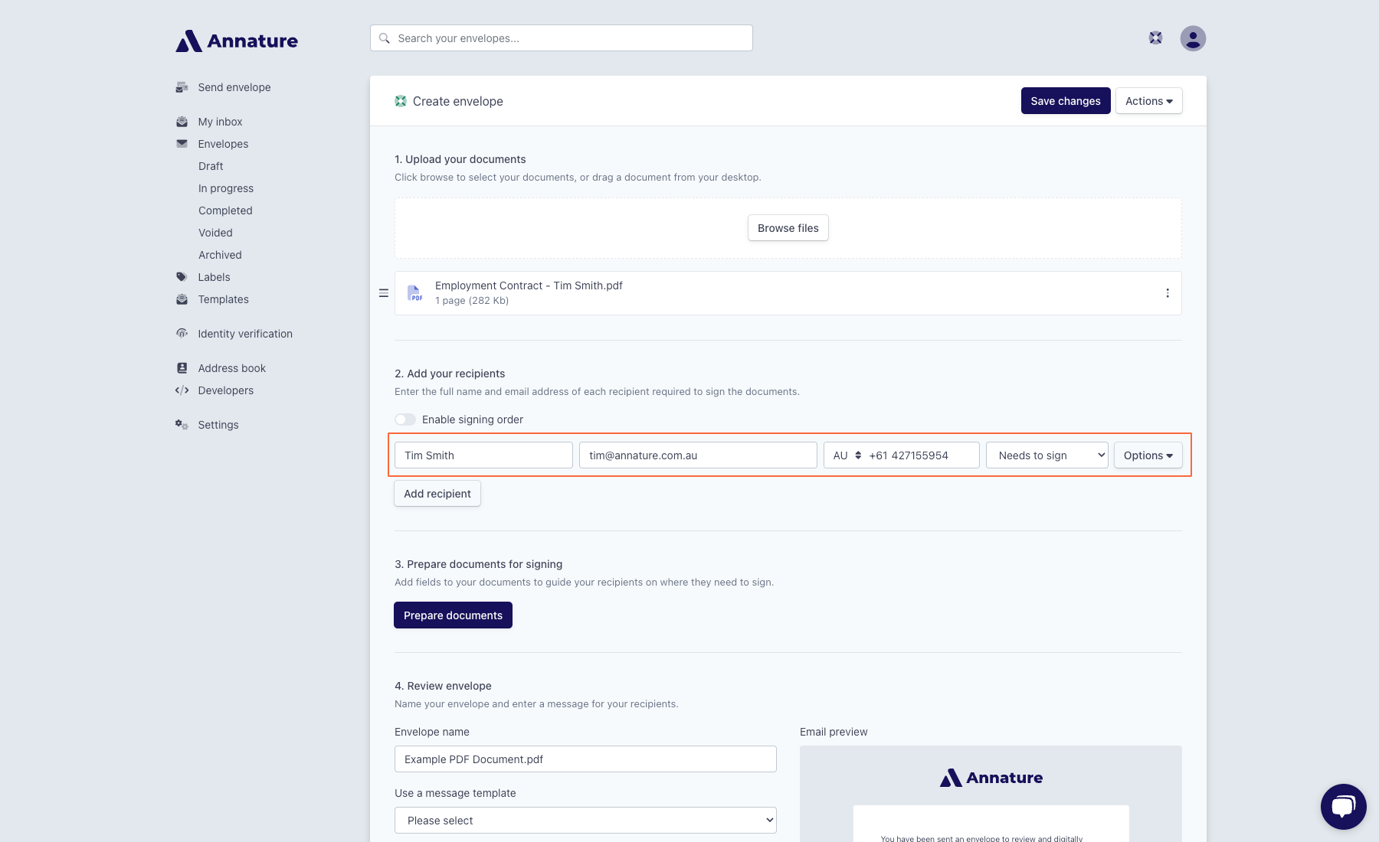Viewport: 1379px width, 842px height.
Task: Click the Templates sidebar icon
Action: (x=182, y=299)
